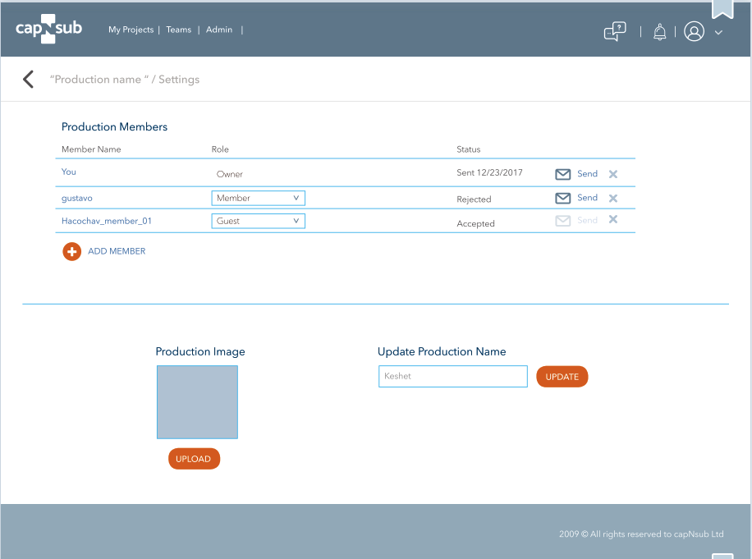Go to the Teams menu item
Image resolution: width=752 pixels, height=559 pixels.
(x=178, y=30)
